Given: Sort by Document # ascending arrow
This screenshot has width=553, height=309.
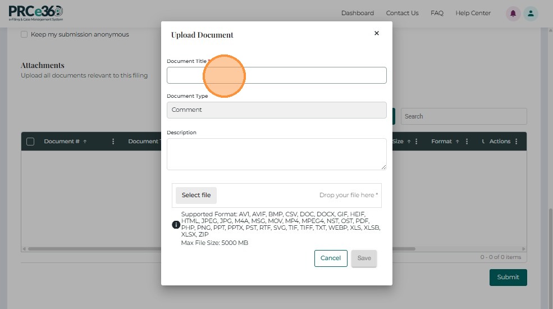Looking at the screenshot, I should pos(85,142).
